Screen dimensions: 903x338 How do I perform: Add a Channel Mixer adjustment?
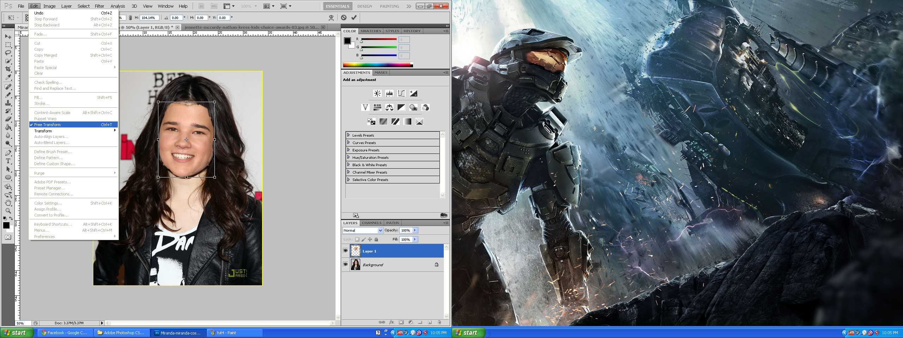[x=425, y=107]
